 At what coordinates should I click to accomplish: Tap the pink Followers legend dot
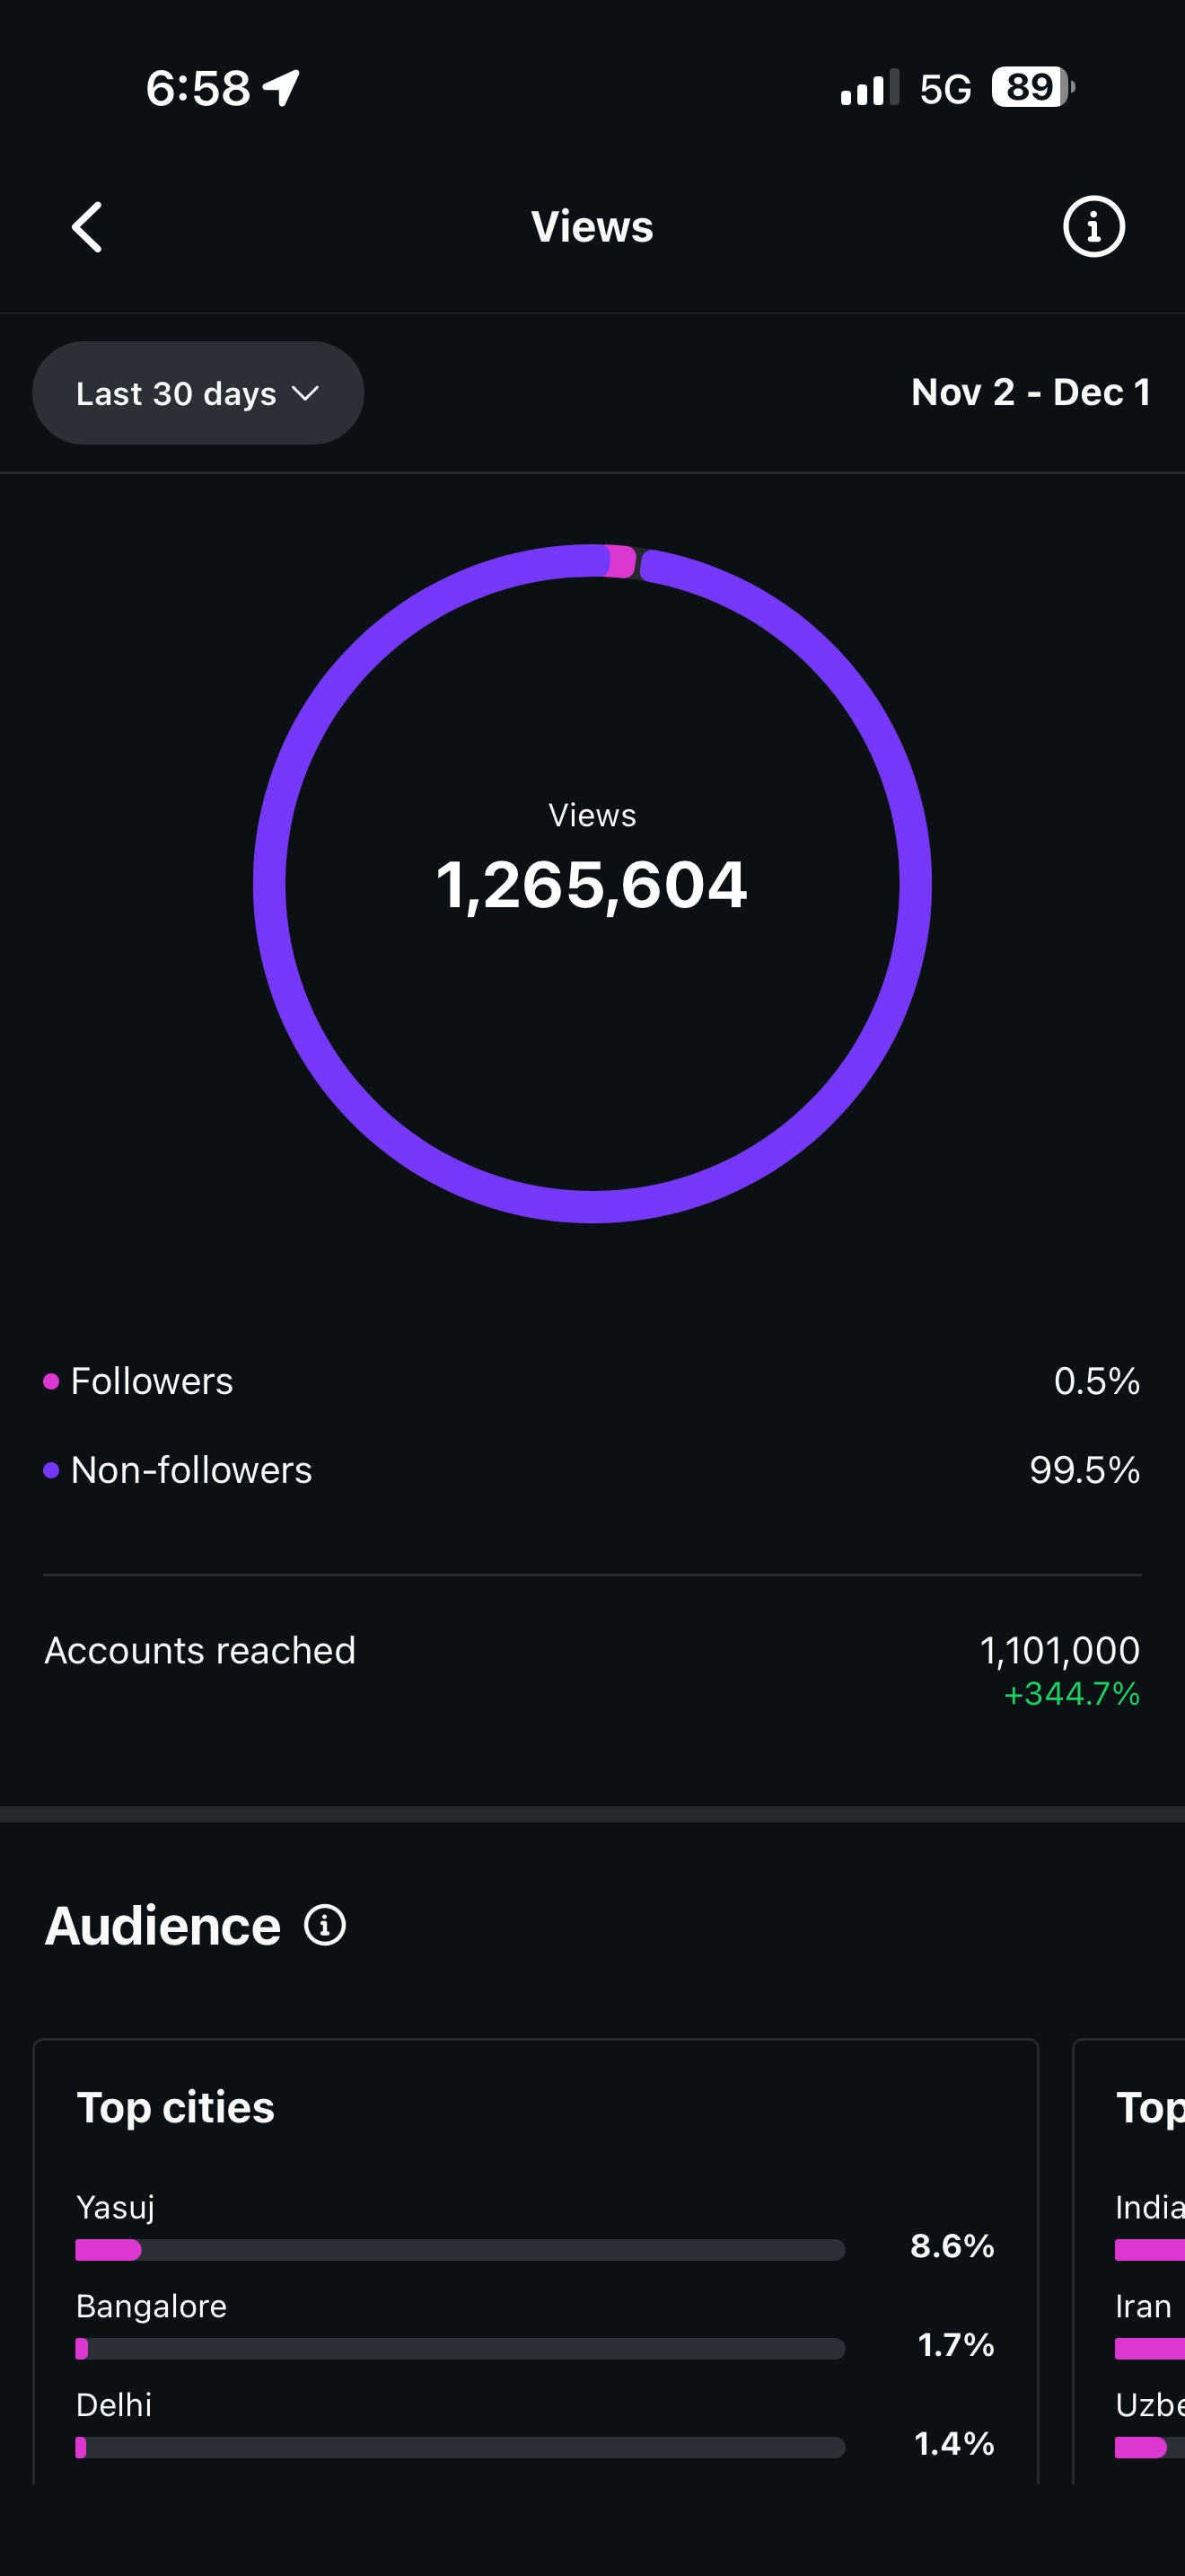pyautogui.click(x=51, y=1381)
